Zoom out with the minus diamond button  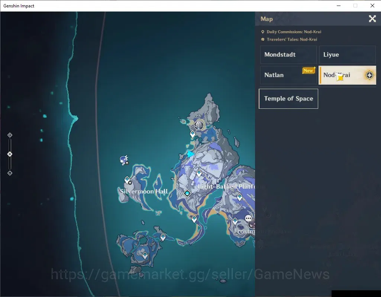[10, 173]
